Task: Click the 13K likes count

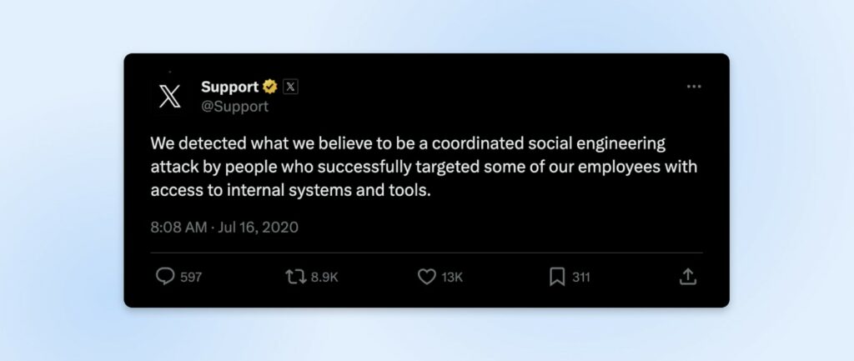Action: pos(452,278)
